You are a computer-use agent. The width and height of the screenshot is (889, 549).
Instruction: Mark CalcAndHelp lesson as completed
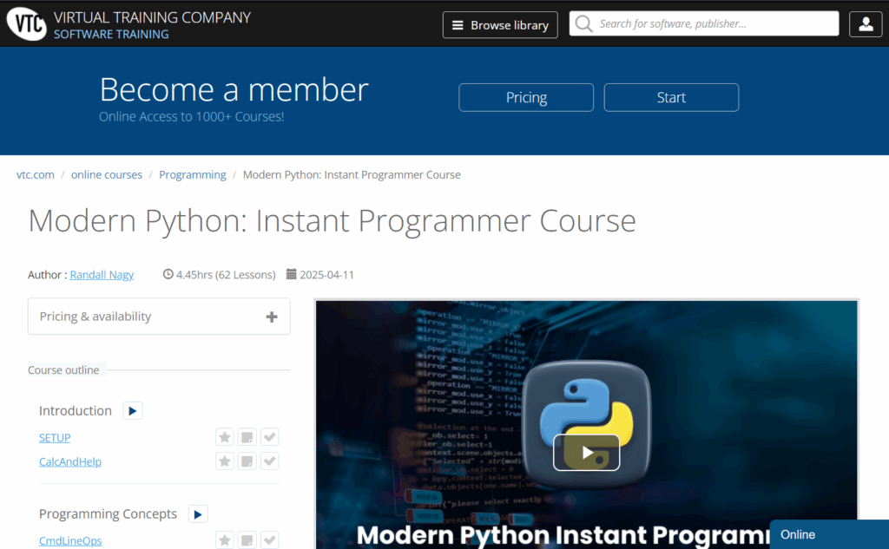270,461
